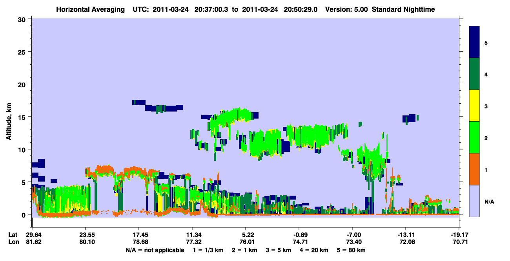Screen dimensions: 510x261
Task: Click the colorbar label '5'
Action: click(486, 43)
